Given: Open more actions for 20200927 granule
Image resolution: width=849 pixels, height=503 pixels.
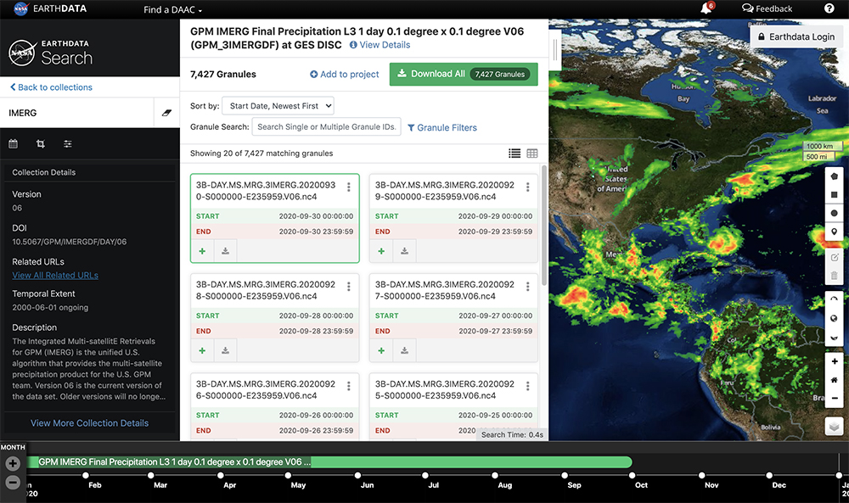Looking at the screenshot, I should [527, 287].
